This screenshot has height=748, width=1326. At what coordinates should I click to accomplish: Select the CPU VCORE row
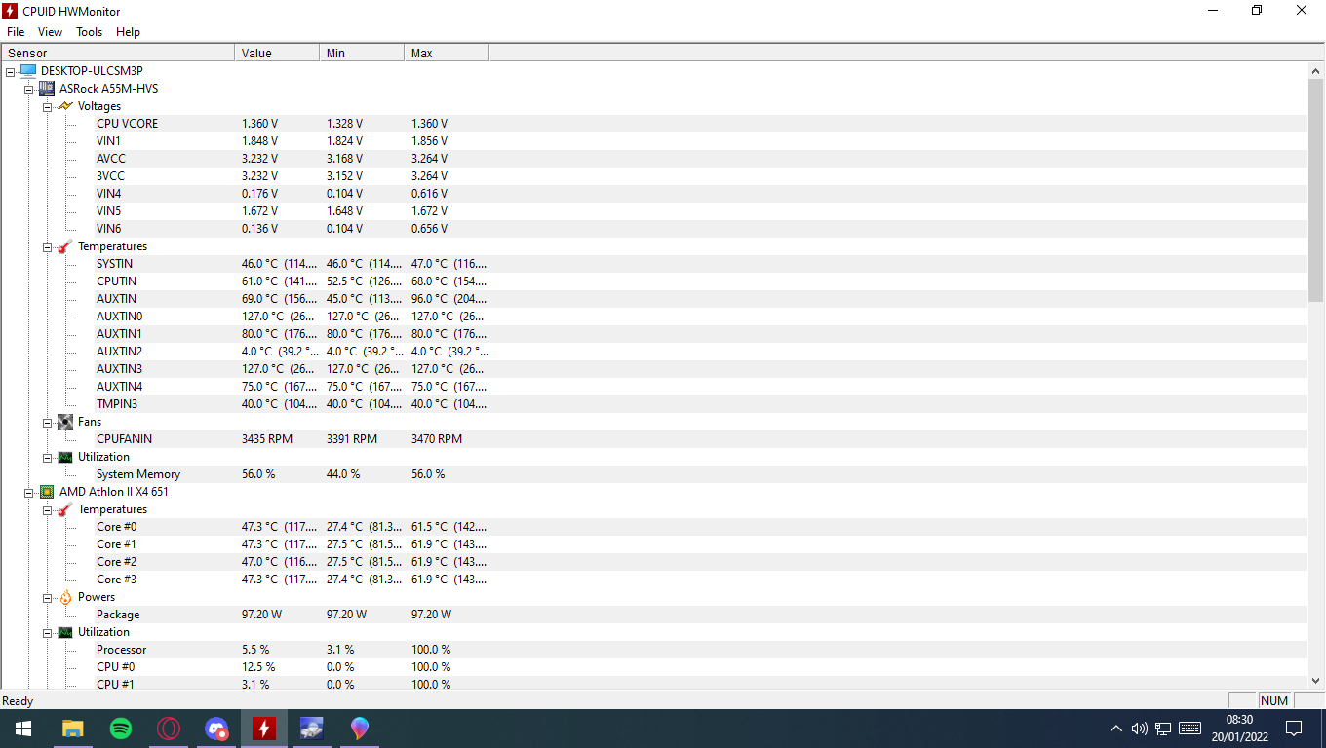click(654, 124)
